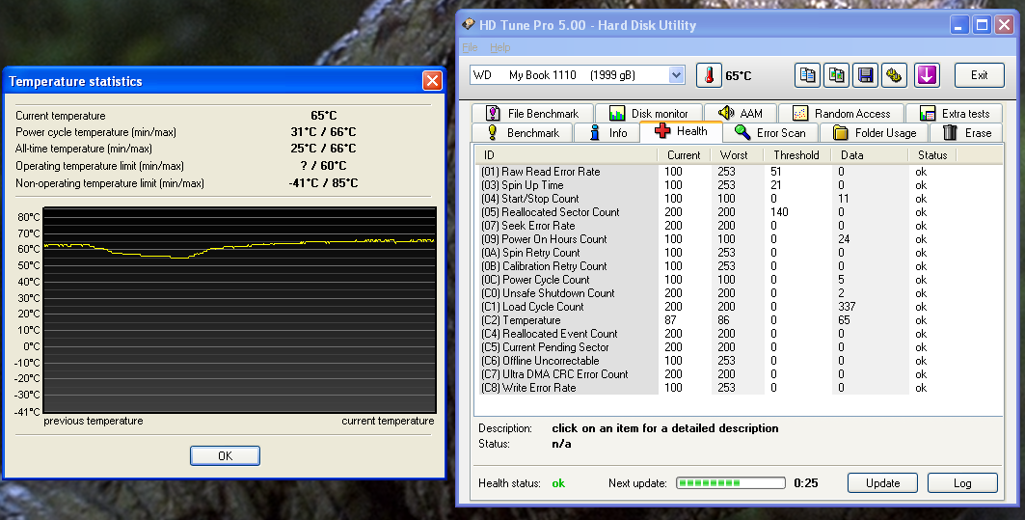This screenshot has height=520, width=1025.
Task: Switch to the Erase tab
Action: pyautogui.click(x=967, y=133)
